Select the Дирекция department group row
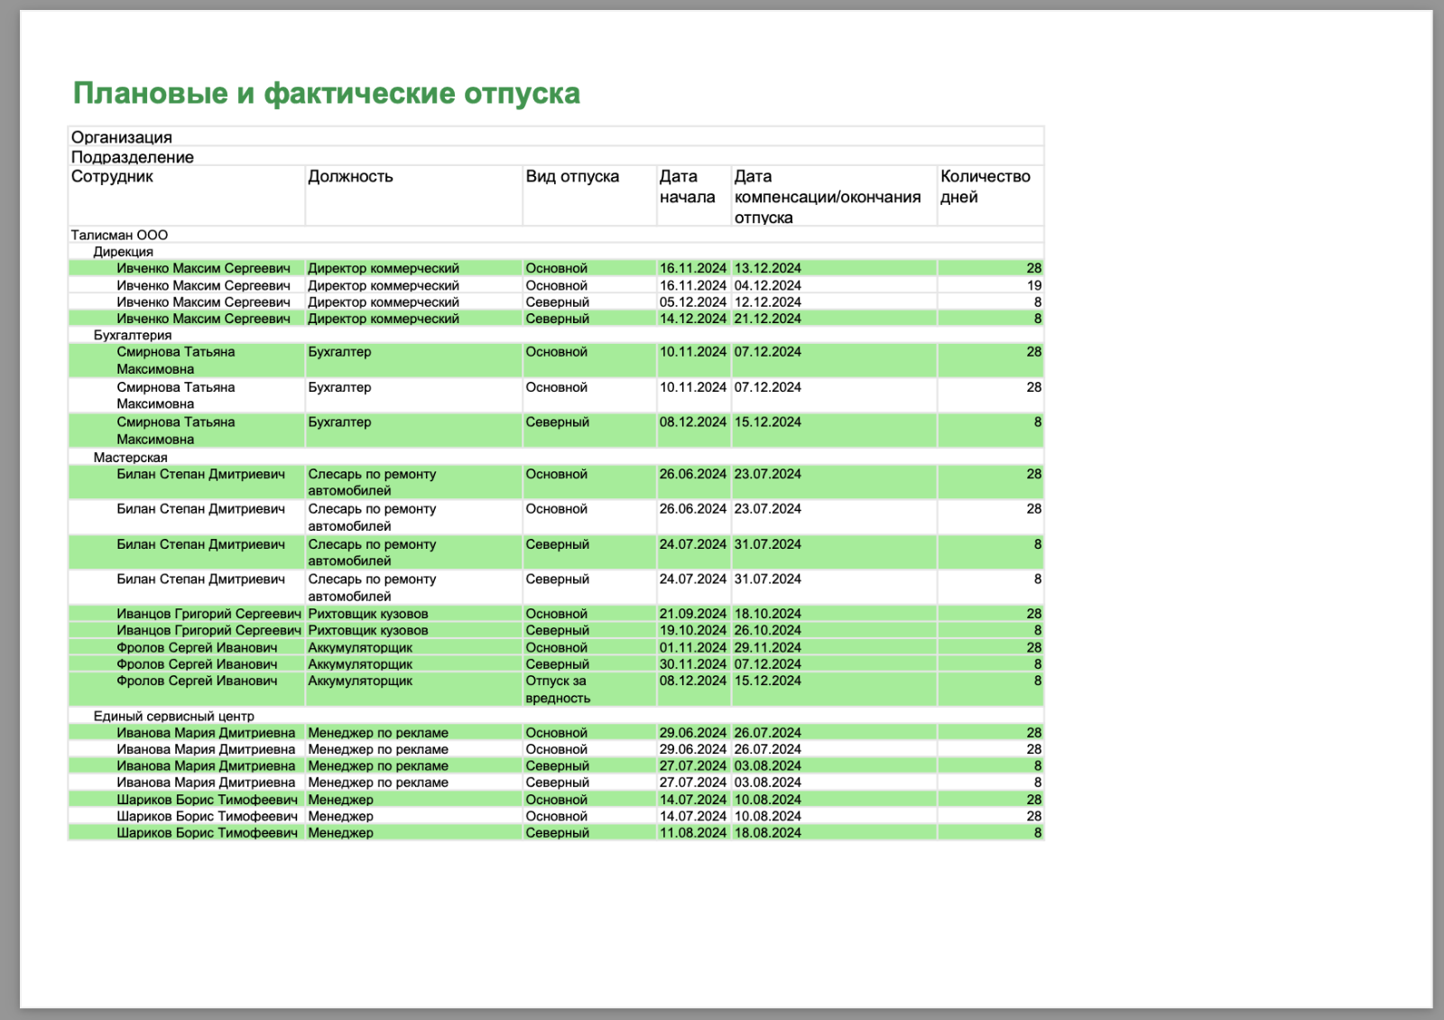This screenshot has height=1020, width=1444. pyautogui.click(x=124, y=252)
